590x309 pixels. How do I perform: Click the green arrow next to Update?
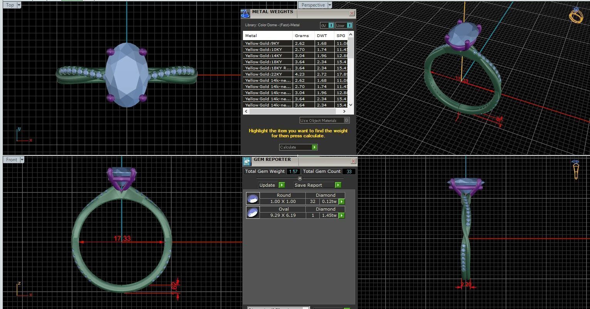282,185
